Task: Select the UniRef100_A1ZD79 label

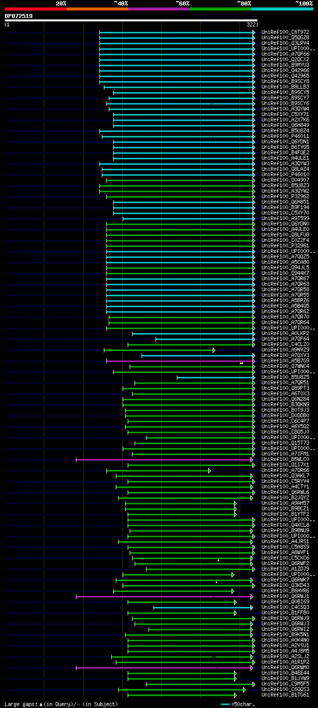Action: pyautogui.click(x=285, y=569)
